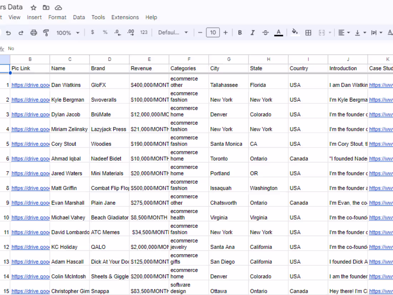This screenshot has width=393, height=295.
Task: Undo the last action
Action: (9, 33)
